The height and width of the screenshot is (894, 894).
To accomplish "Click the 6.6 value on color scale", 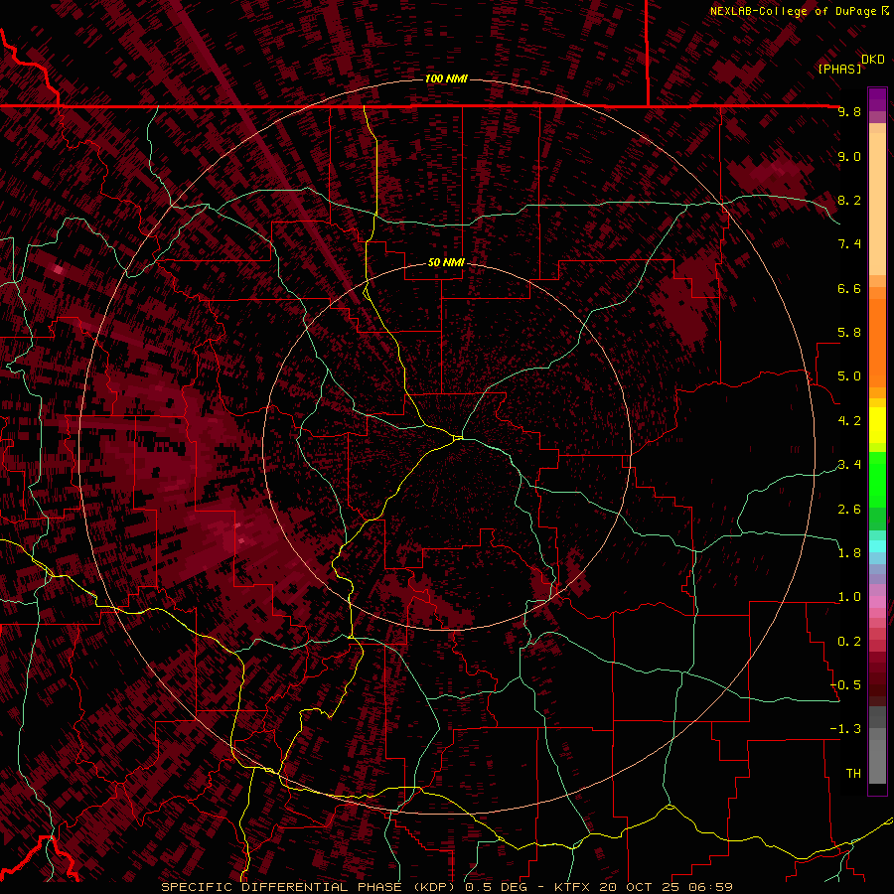I will [849, 288].
